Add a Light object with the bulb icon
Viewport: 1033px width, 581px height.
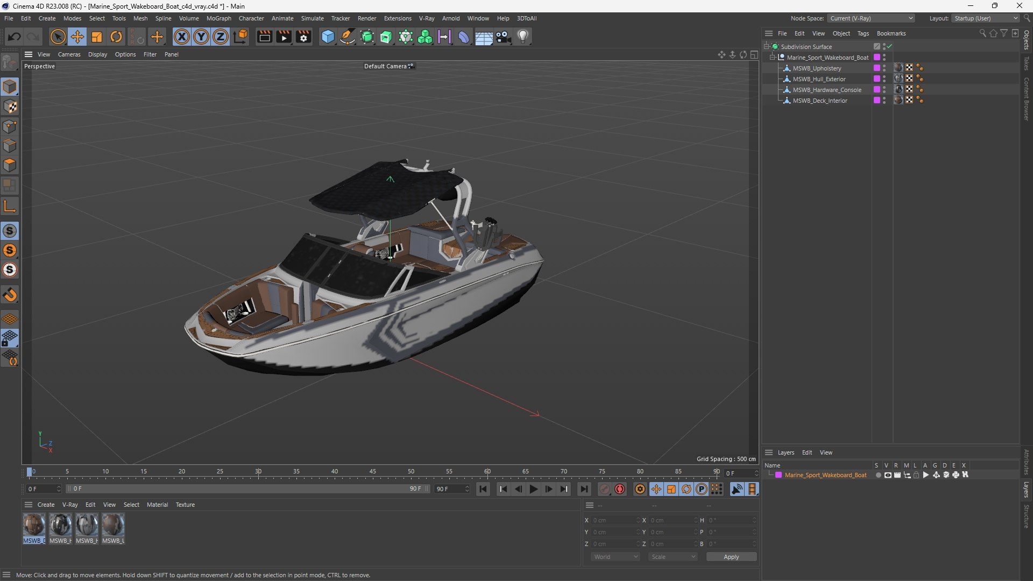(523, 37)
